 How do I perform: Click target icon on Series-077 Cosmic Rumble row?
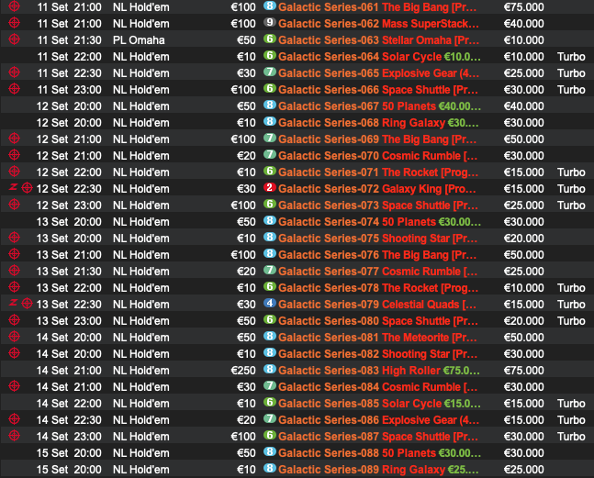coord(14,271)
